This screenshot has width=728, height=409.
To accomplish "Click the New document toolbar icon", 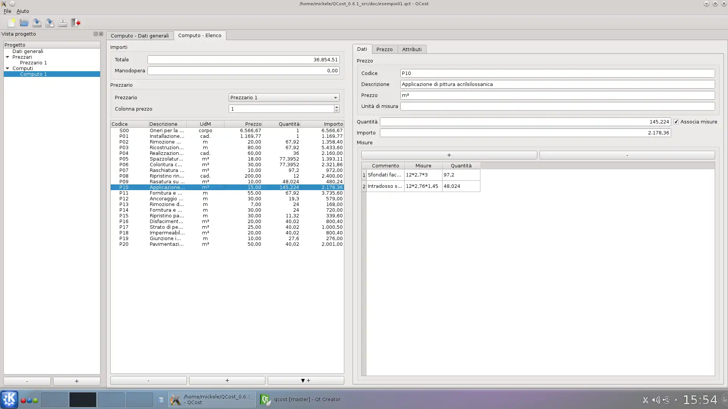I will 11,23.
